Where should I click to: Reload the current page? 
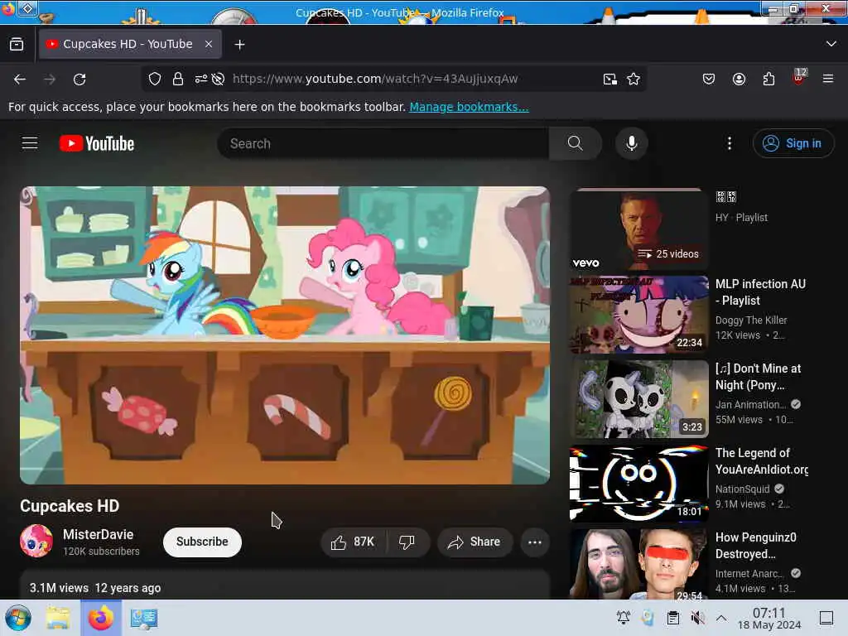click(79, 79)
